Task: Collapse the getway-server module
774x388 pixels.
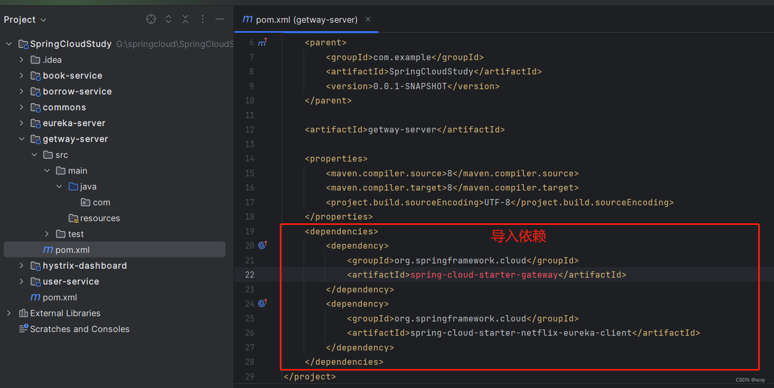Action: (x=22, y=139)
